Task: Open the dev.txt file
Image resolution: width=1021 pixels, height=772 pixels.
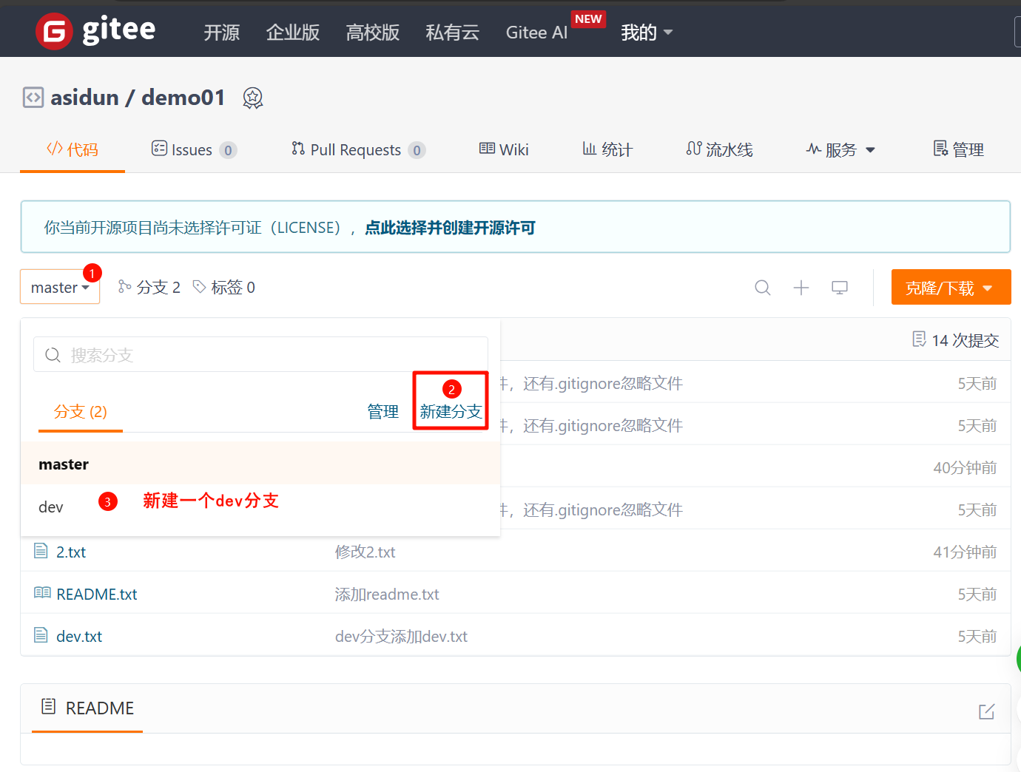Action: pyautogui.click(x=79, y=636)
